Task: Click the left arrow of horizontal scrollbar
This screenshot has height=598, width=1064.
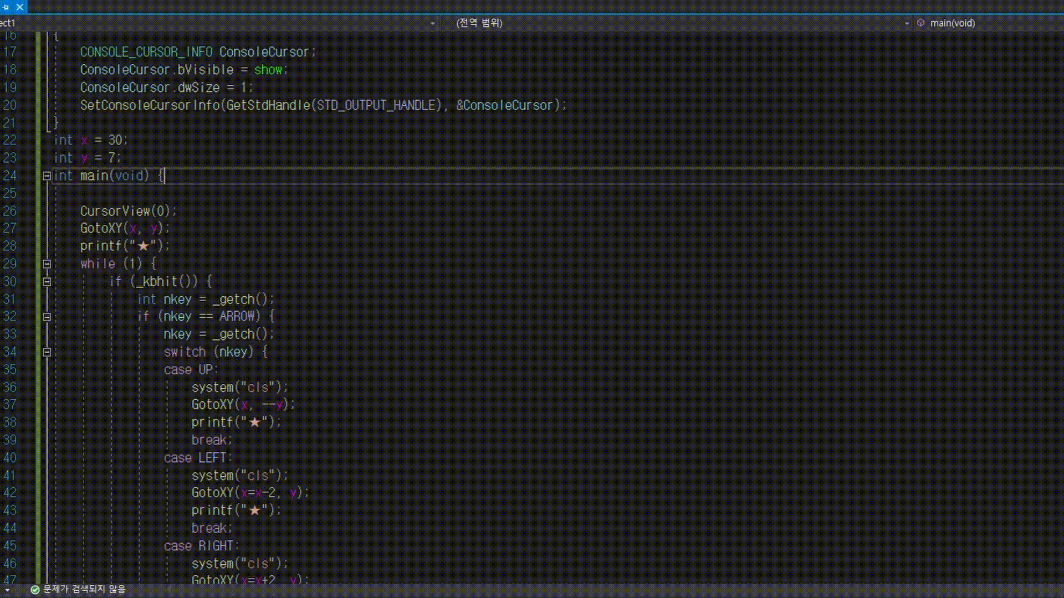Action: click(x=169, y=590)
